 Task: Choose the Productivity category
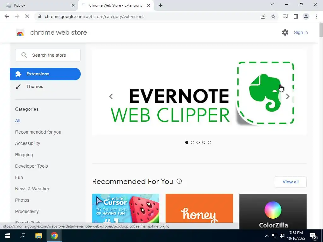(27, 211)
